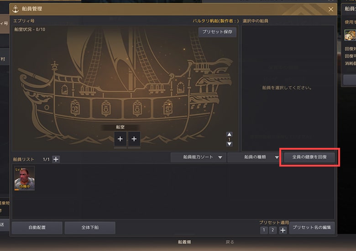Add sailor to second cabin plus slot
The height and width of the screenshot is (251, 356).
pyautogui.click(x=134, y=139)
